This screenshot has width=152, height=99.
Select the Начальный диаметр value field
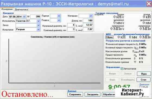[71, 25]
